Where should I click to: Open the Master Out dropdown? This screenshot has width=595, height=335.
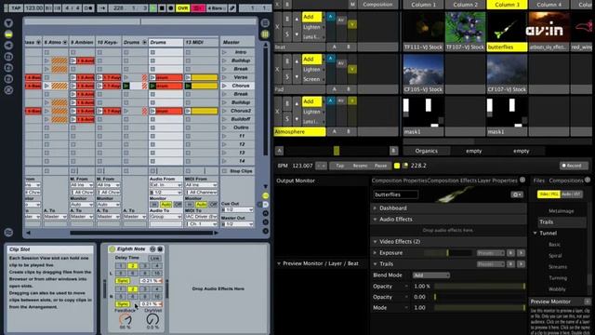[238, 224]
